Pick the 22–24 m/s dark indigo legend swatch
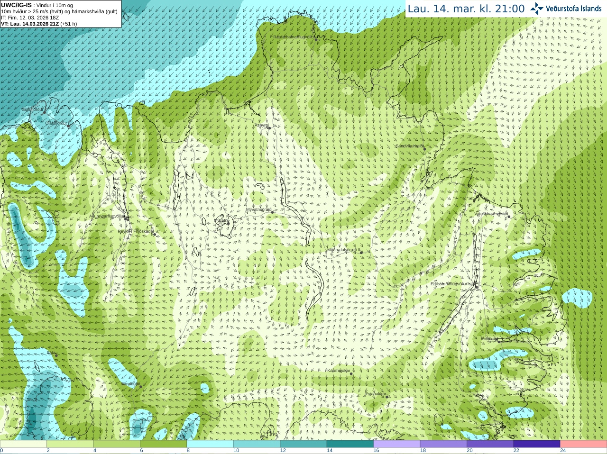607x454 pixels. tap(537, 444)
